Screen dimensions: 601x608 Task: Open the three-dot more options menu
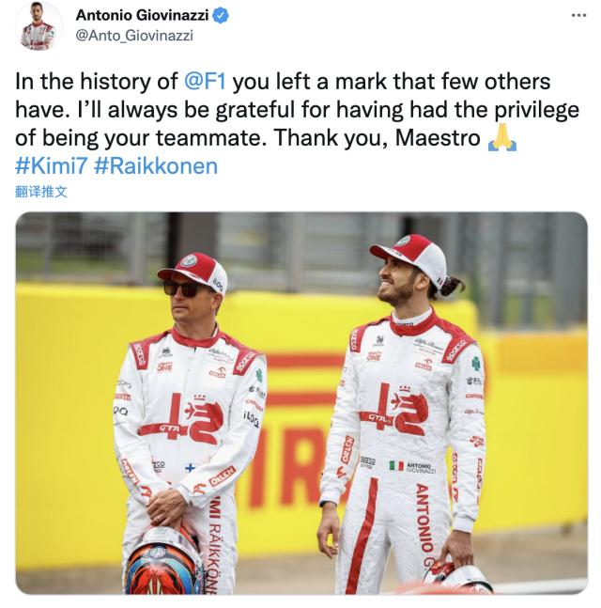tap(578, 16)
